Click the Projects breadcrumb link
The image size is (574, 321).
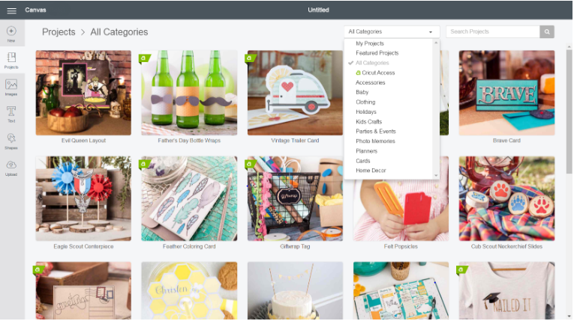(x=59, y=32)
